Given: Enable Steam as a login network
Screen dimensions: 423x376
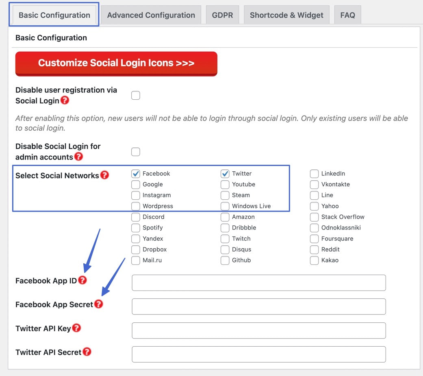Looking at the screenshot, I should tap(225, 195).
